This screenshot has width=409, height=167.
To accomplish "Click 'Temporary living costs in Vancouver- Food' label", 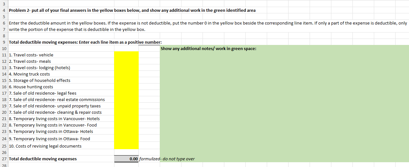I will [x=53, y=125].
